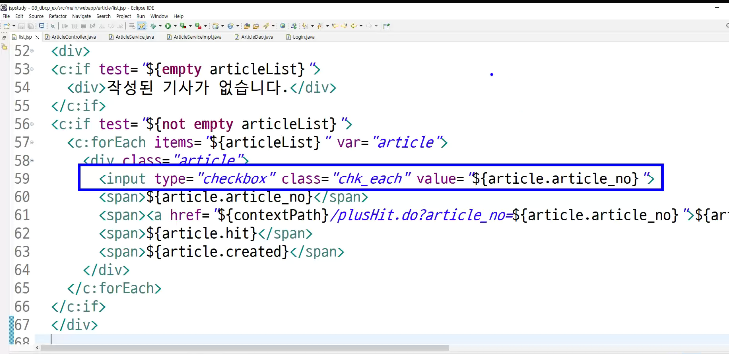Viewport: 729px width, 354px height.
Task: Toggle Skip All Breakpoints icon
Action: pos(53,26)
